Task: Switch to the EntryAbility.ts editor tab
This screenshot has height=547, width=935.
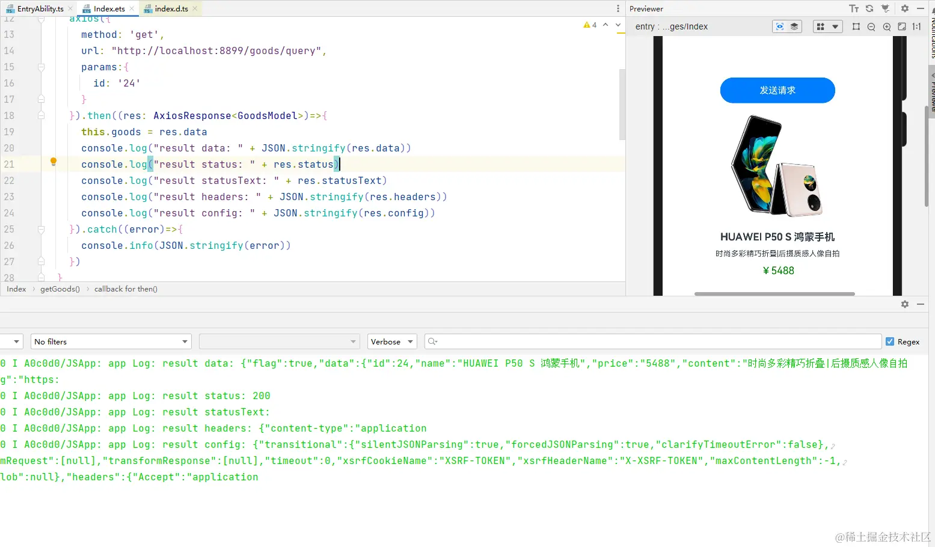Action: 40,9
